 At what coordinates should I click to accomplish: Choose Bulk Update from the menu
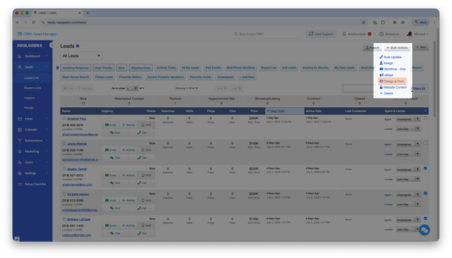(x=391, y=57)
